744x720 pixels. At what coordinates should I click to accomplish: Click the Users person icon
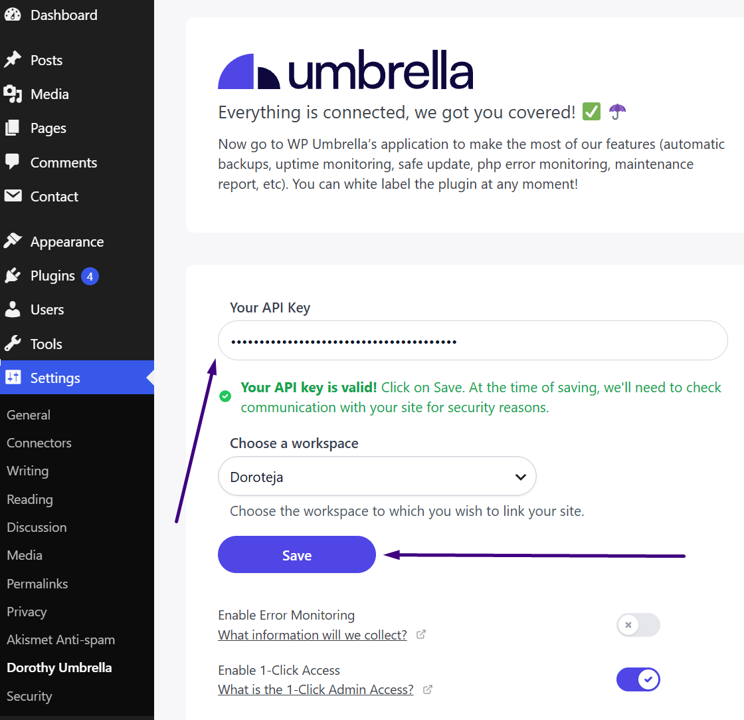[x=13, y=309]
